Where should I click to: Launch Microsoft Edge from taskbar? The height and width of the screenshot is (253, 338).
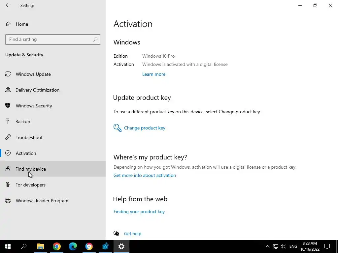[73, 246]
